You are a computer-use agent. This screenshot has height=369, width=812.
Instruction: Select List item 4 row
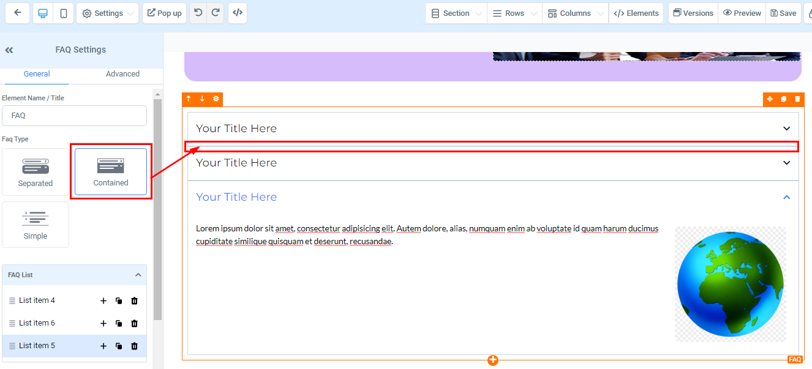point(74,300)
